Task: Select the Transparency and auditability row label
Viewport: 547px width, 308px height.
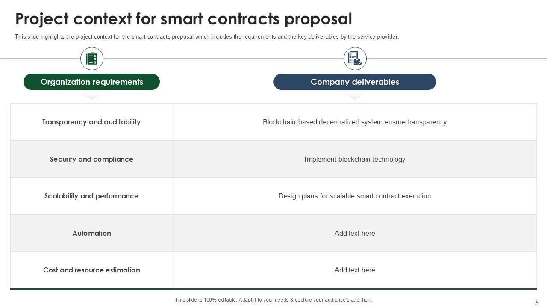Action: [x=91, y=122]
